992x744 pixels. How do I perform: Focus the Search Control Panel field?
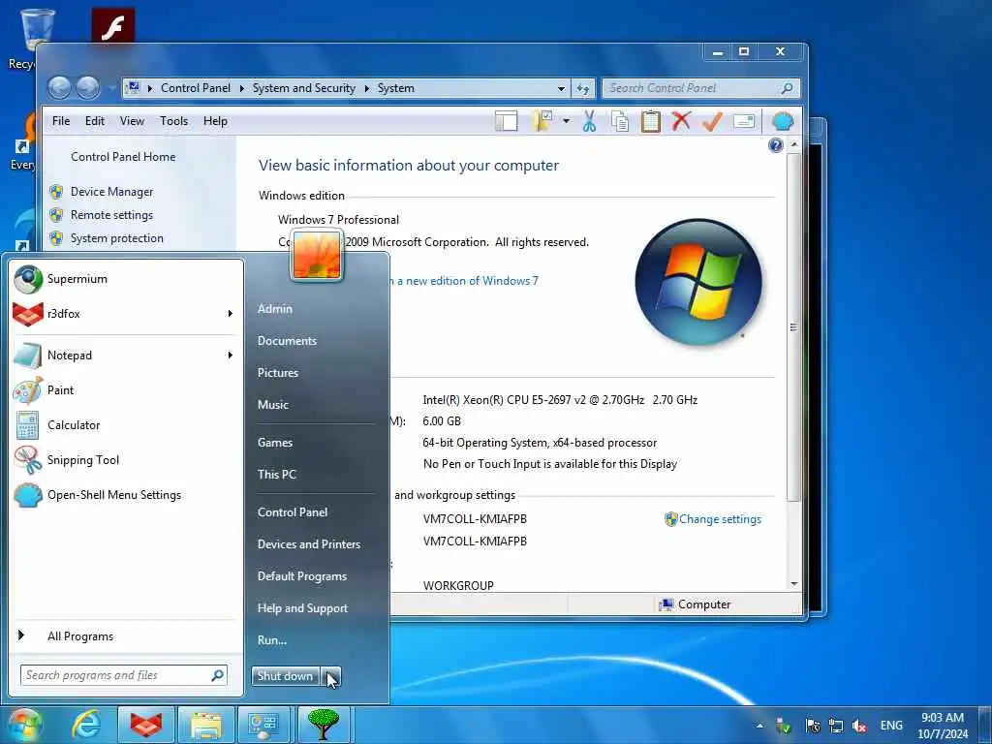pos(701,88)
